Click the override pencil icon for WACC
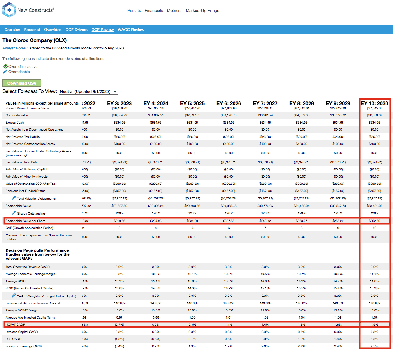Image resolution: width=393 pixels, height=350 pixels. (14, 296)
